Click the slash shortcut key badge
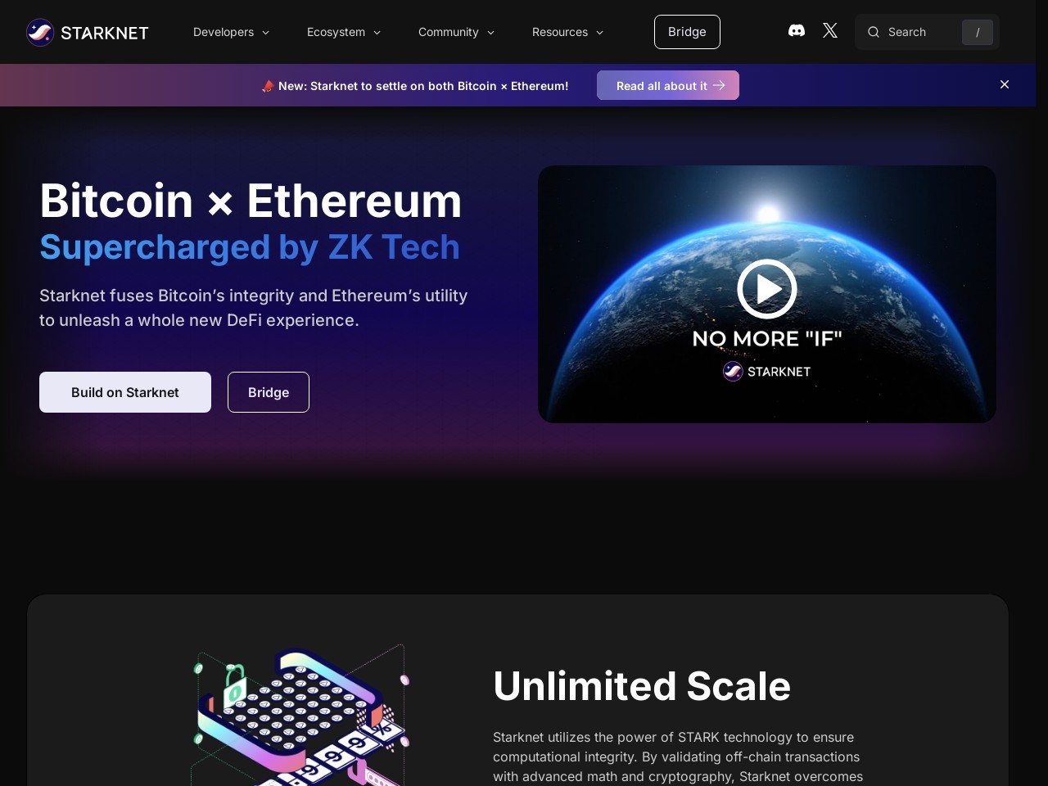Viewport: 1048px width, 786px height. click(x=978, y=32)
